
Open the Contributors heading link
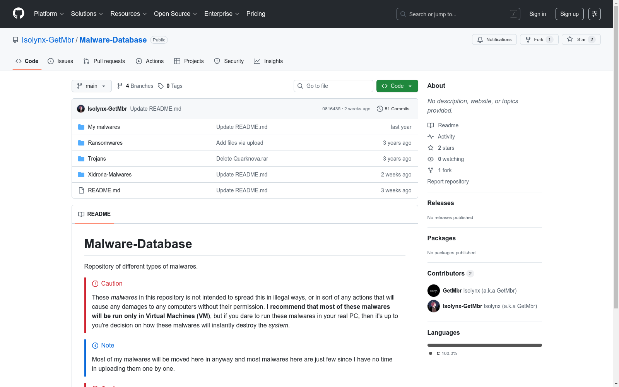(x=451, y=273)
